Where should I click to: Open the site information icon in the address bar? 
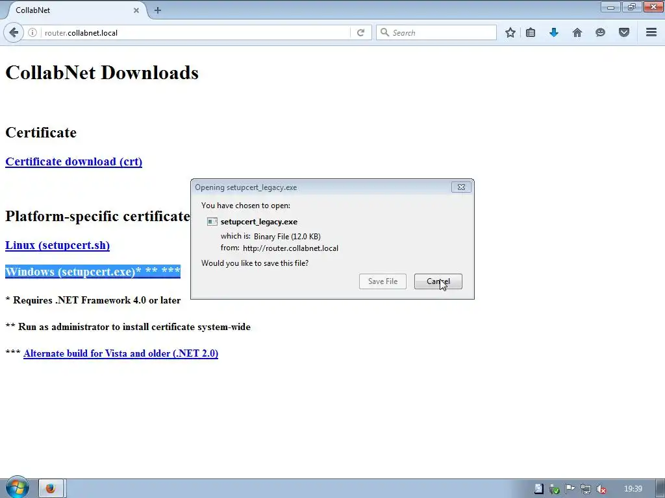tap(32, 32)
